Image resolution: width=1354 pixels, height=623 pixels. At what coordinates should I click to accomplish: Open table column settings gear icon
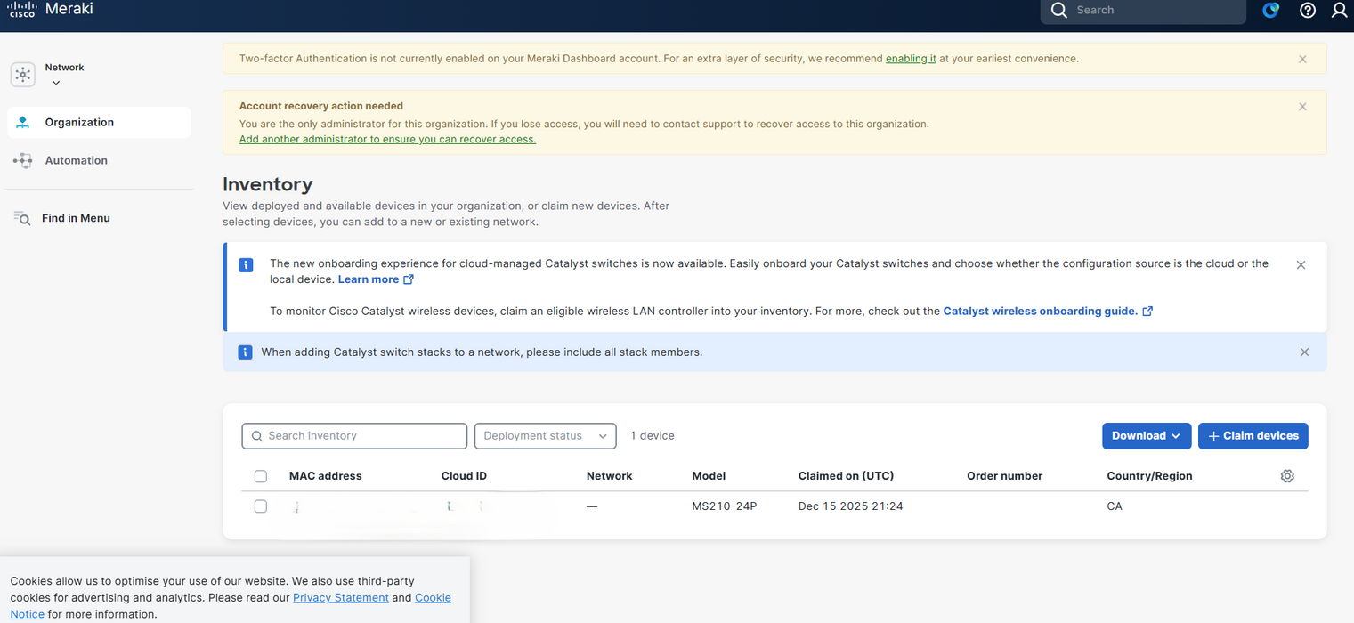tap(1287, 476)
